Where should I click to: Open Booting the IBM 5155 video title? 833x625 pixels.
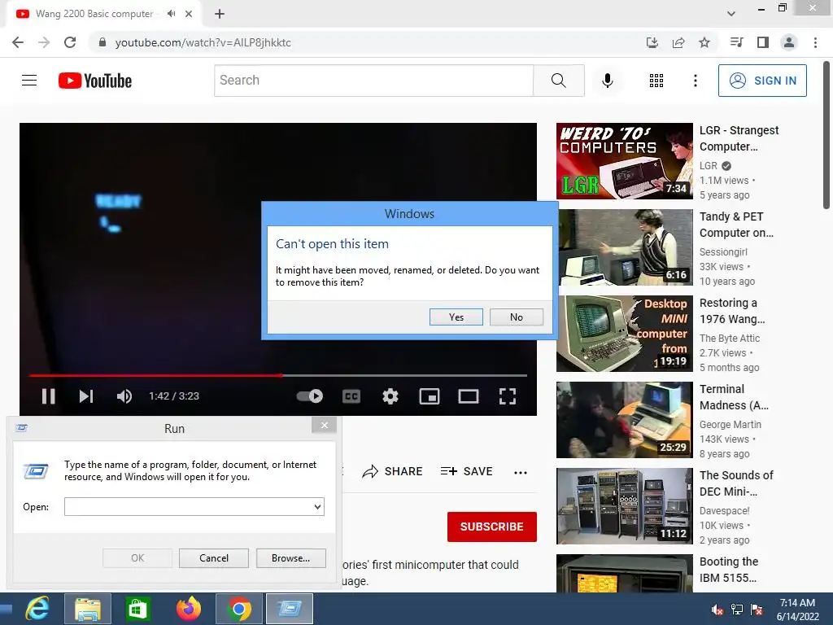[x=728, y=570]
